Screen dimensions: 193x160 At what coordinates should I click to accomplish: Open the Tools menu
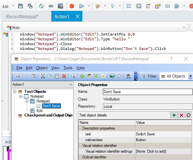[68, 68]
